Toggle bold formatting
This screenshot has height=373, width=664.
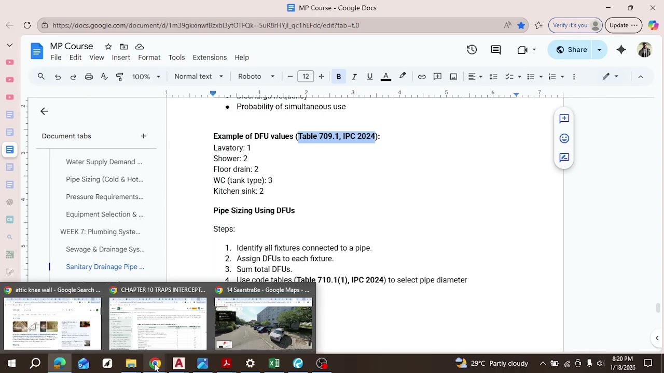[x=338, y=77]
